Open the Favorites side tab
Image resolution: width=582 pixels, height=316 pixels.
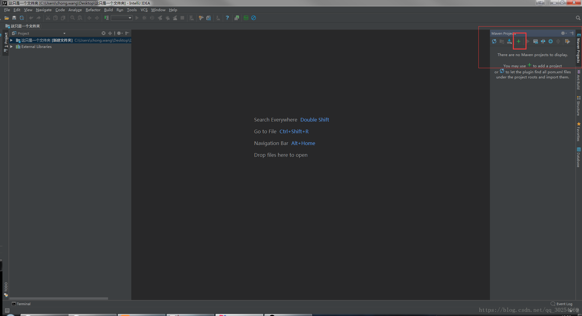[x=578, y=132]
